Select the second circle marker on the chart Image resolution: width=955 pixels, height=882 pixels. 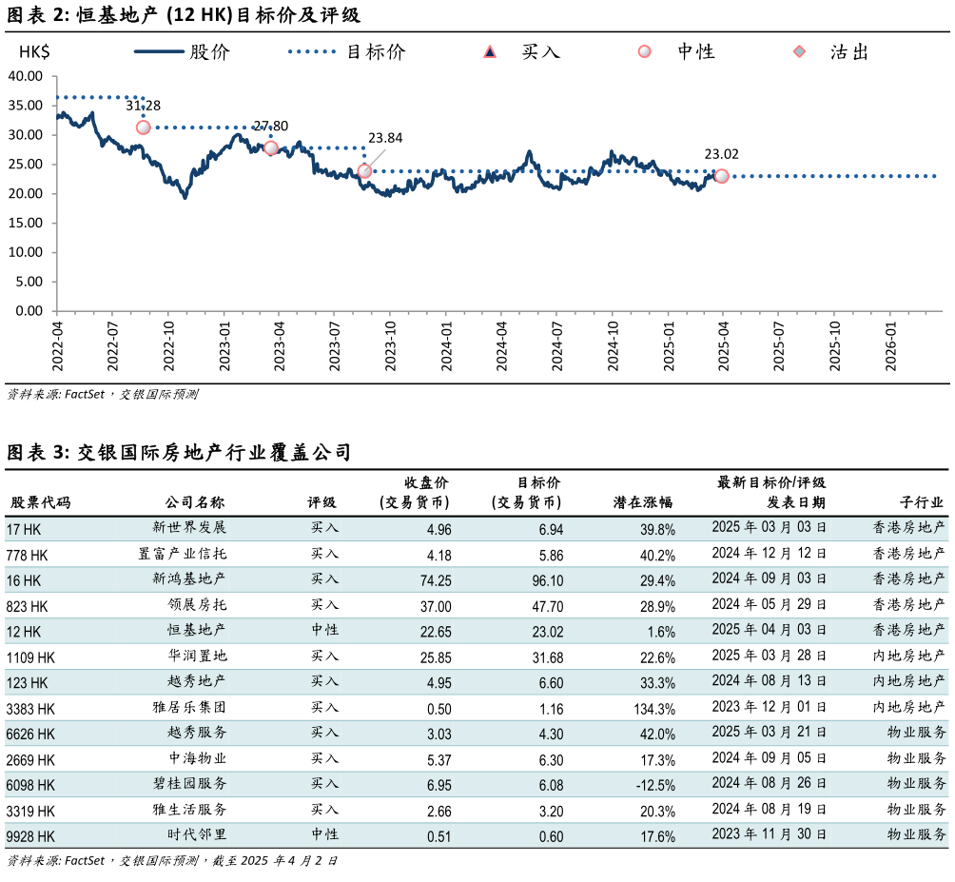[x=270, y=147]
